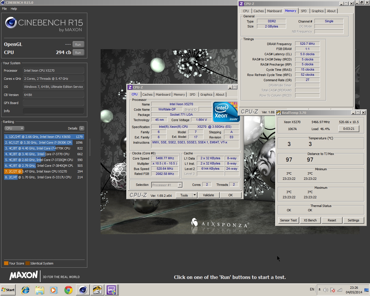Switch to Graphics tab in Memory CPU-Z window
Viewport: 370px width, 296px height.
(318, 11)
